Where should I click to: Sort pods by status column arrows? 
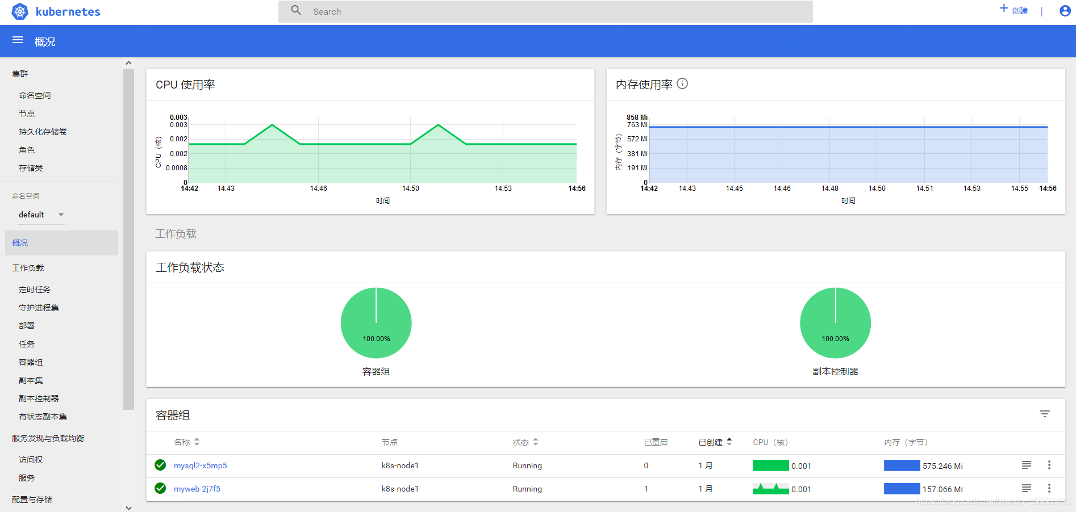tap(536, 442)
